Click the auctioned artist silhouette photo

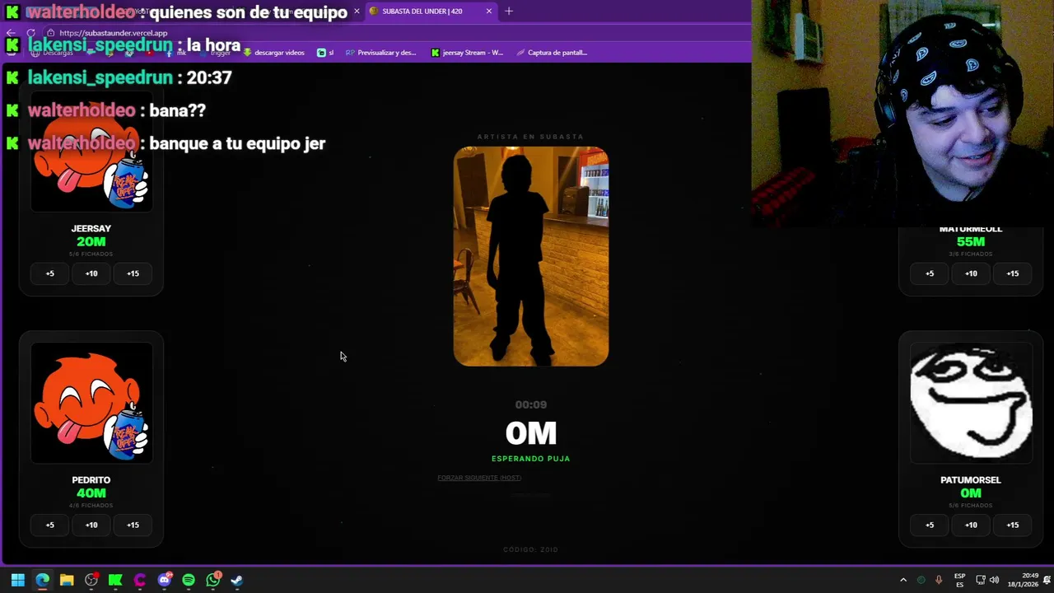point(531,256)
